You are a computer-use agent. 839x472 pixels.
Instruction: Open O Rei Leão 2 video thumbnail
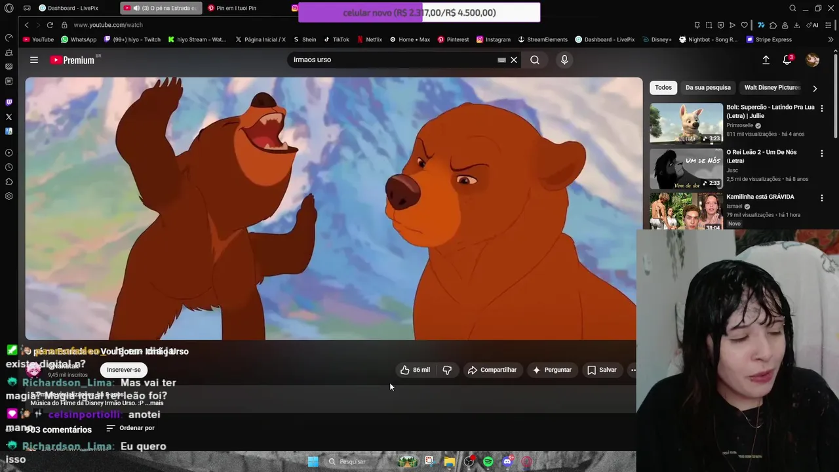686,168
